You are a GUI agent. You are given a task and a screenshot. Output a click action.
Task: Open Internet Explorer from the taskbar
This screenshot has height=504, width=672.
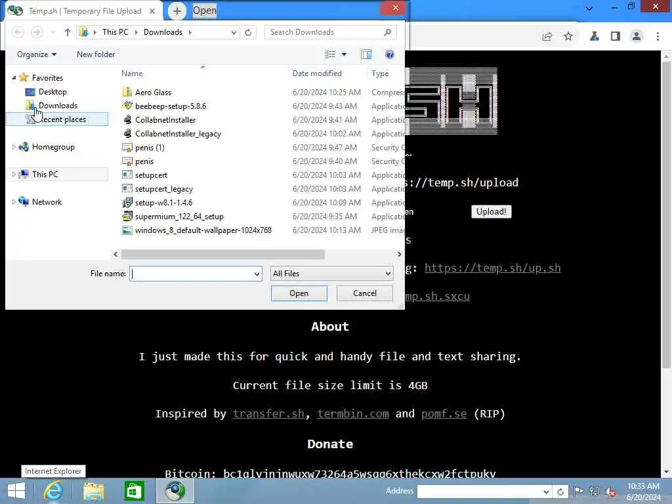click(54, 491)
